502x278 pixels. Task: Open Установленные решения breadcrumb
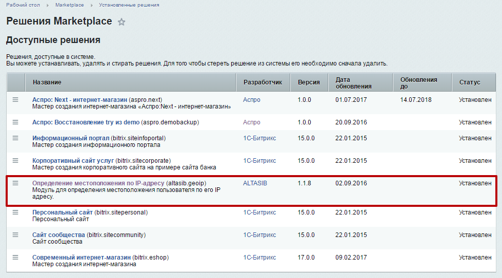pos(129,5)
